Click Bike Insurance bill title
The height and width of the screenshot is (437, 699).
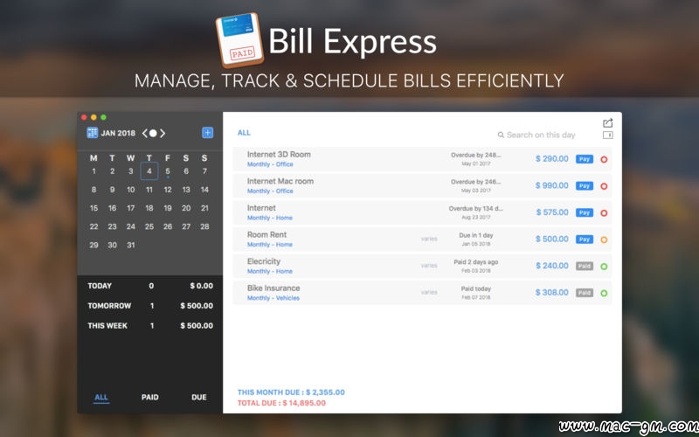click(273, 288)
